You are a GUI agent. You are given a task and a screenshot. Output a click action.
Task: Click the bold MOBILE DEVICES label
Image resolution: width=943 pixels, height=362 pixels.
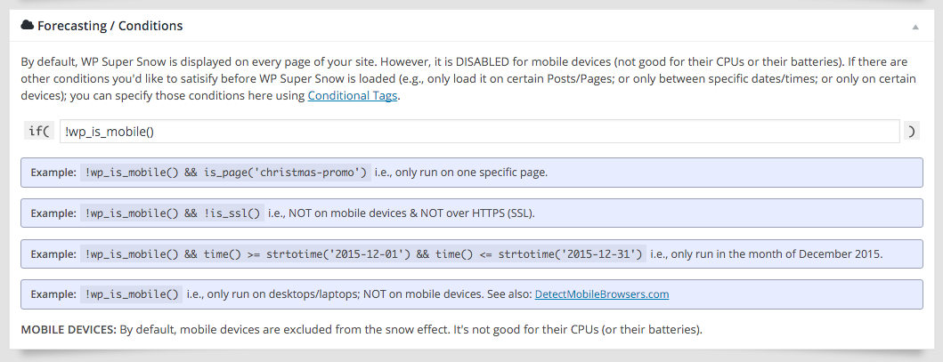coord(68,330)
